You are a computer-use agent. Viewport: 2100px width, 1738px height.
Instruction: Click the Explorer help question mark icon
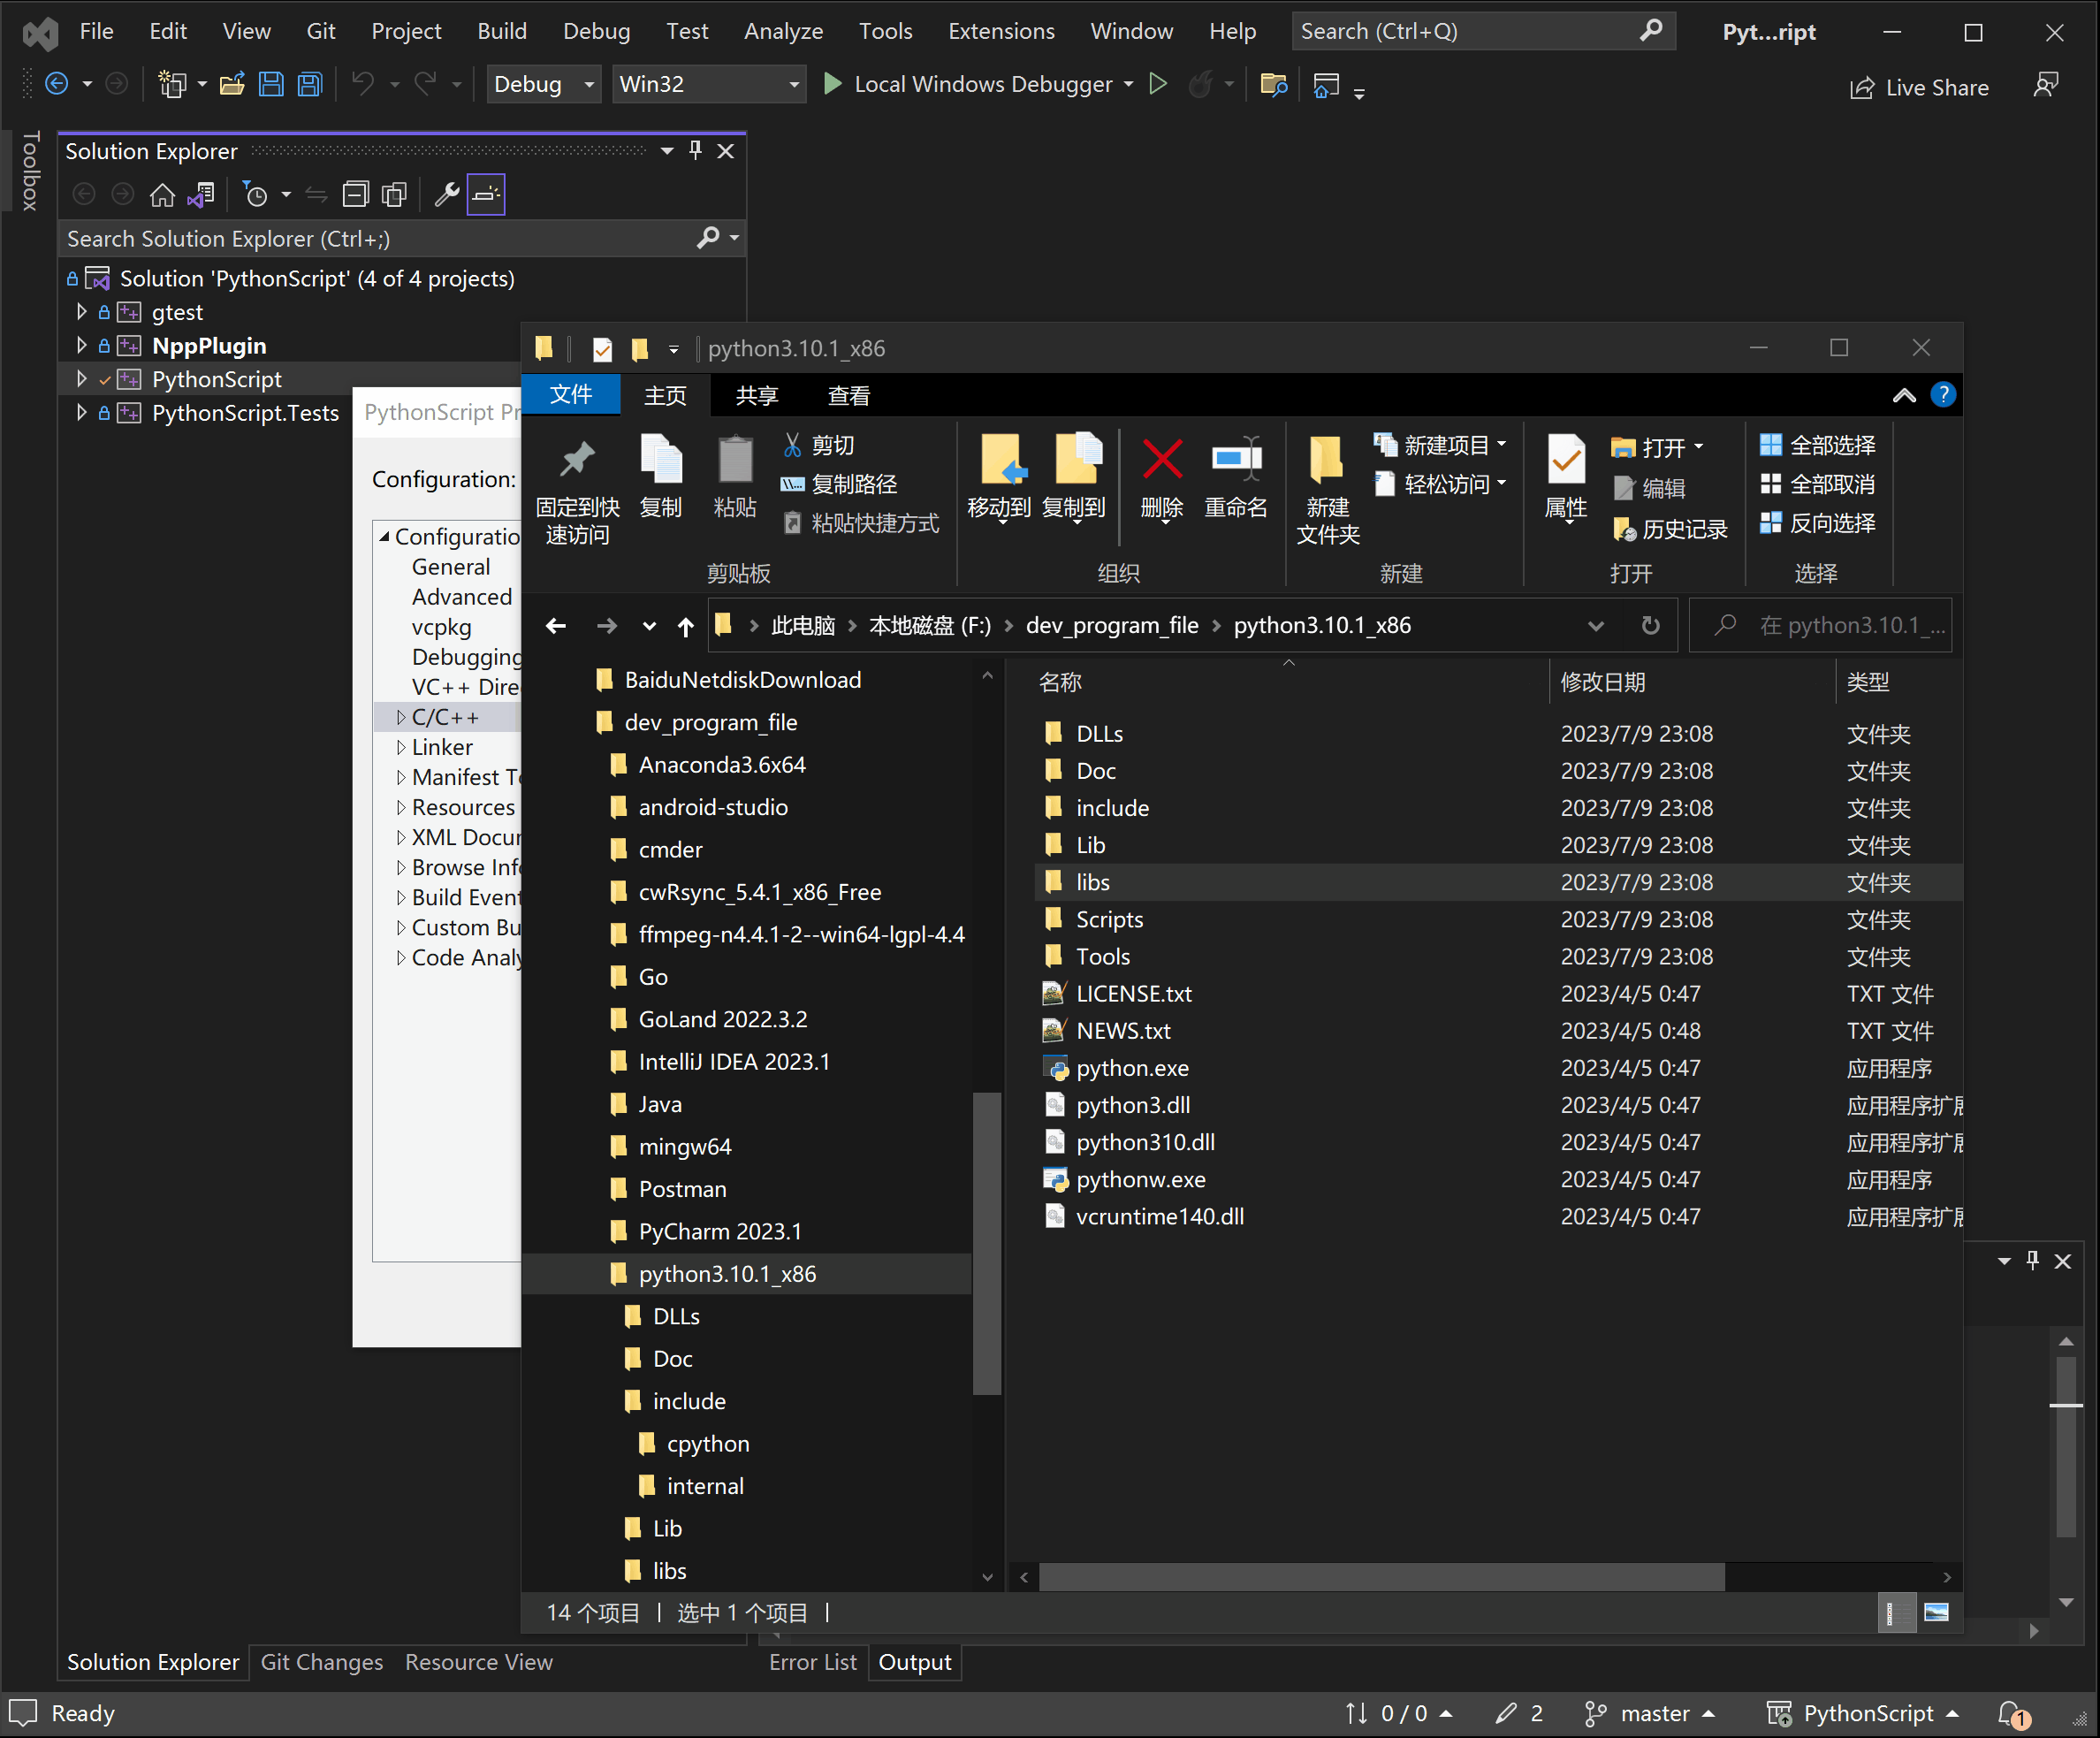coord(1942,395)
